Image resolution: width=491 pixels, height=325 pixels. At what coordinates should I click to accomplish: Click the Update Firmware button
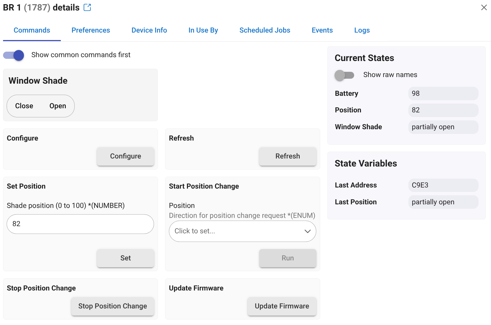coord(282,306)
